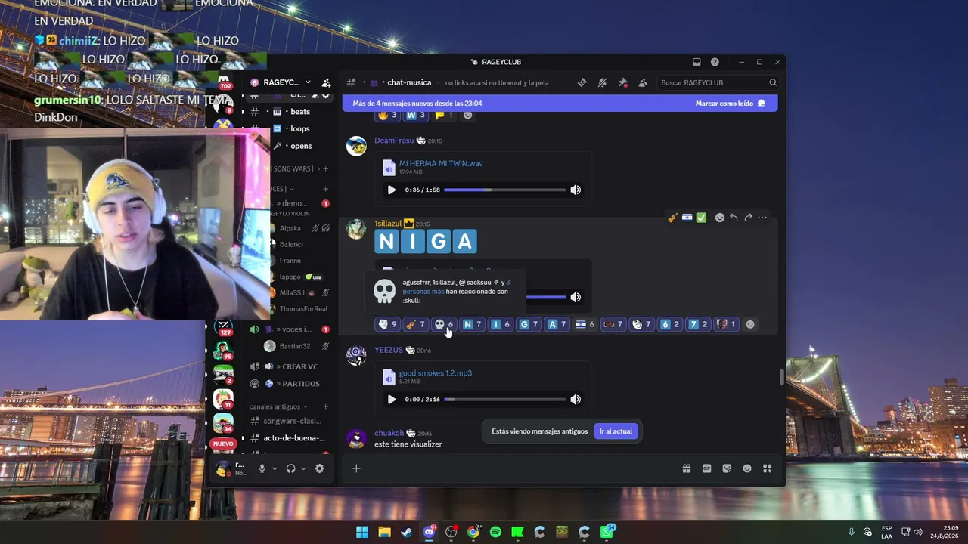Add a channel to the voces category
Screen dimensions: 968x544
(326, 189)
